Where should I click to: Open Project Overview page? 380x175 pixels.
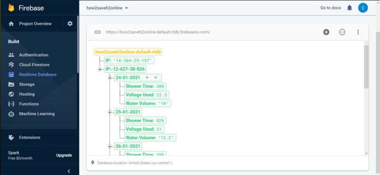35,24
